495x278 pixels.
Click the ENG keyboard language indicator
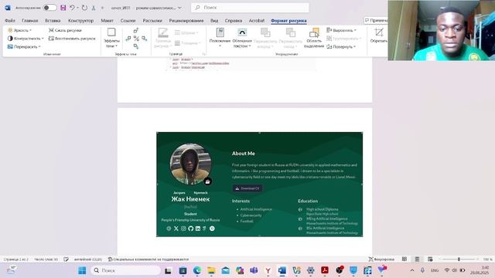click(x=435, y=270)
